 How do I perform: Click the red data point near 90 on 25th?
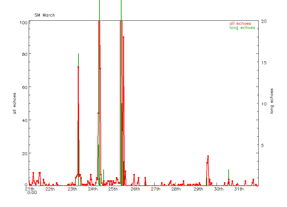coord(123,37)
